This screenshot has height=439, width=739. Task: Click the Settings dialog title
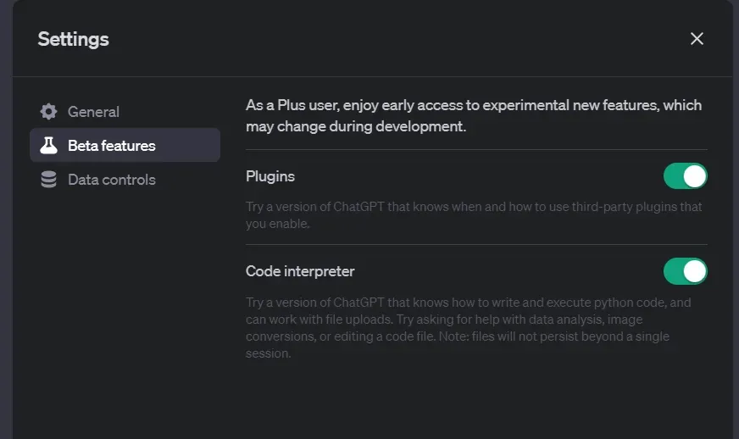[x=74, y=39]
